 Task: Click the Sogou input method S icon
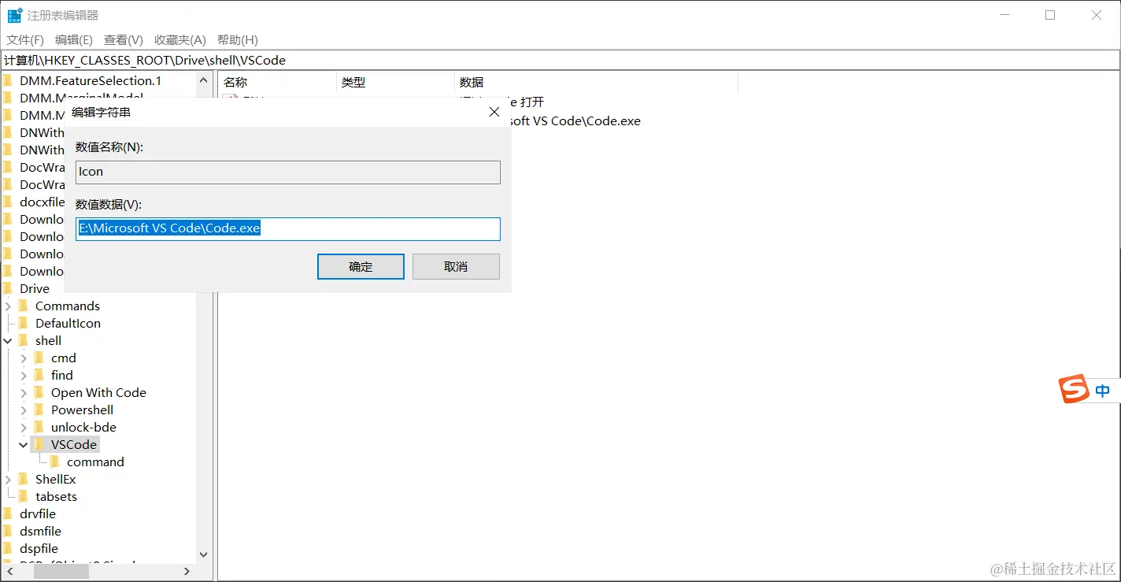(1074, 389)
